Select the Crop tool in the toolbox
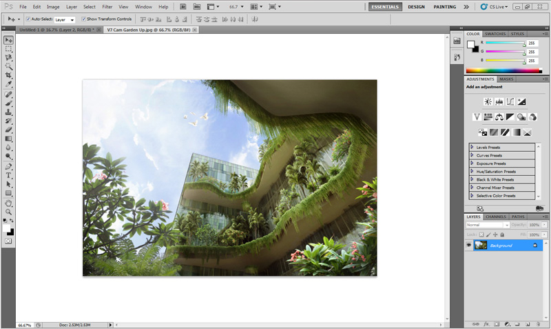The width and height of the screenshot is (551, 329). (8, 75)
